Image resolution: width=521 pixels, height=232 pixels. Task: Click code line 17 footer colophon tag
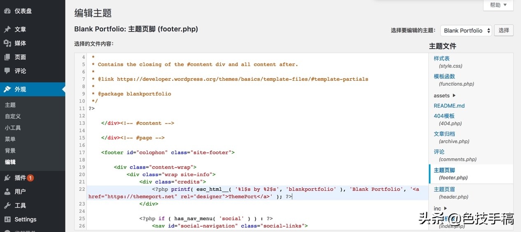pyautogui.click(x=168, y=152)
